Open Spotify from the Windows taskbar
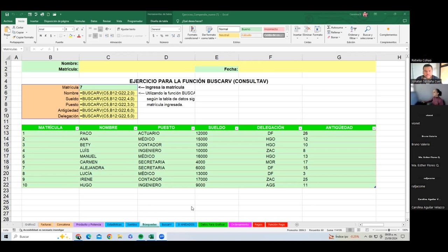The width and height of the screenshot is (448, 252). click(141, 237)
